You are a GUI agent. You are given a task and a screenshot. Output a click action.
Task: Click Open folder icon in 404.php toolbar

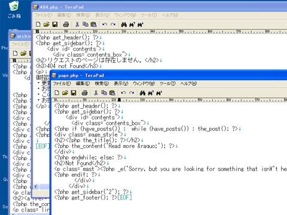coord(47,24)
